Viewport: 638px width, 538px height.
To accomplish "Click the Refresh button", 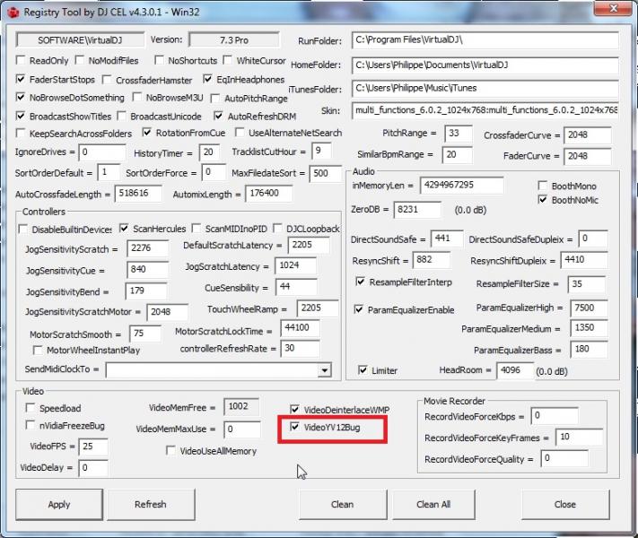I will pyautogui.click(x=151, y=504).
